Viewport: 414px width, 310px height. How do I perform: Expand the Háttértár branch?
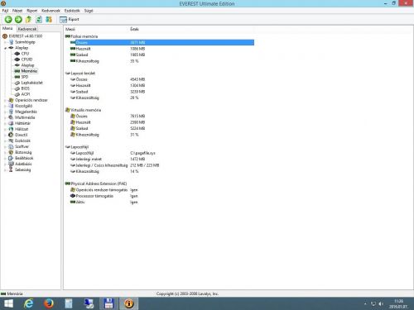tap(5, 123)
